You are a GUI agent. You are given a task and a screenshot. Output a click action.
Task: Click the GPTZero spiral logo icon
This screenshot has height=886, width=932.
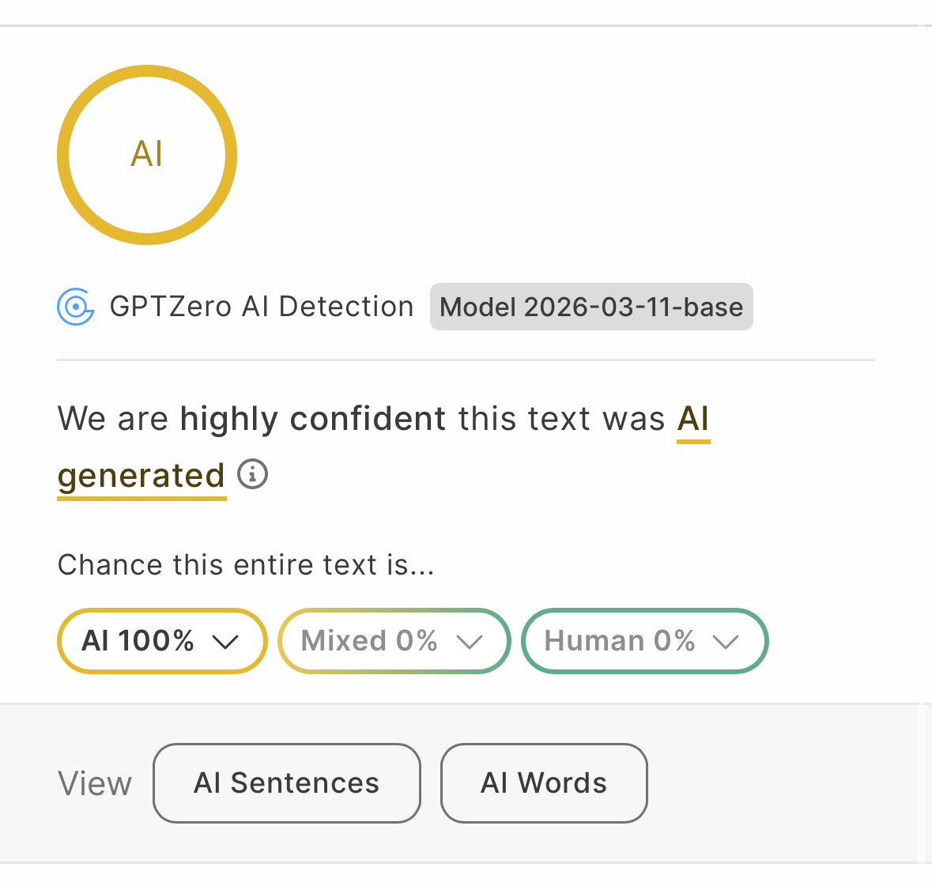[76, 307]
